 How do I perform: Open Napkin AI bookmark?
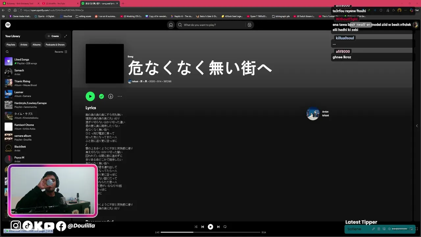coord(182,16)
